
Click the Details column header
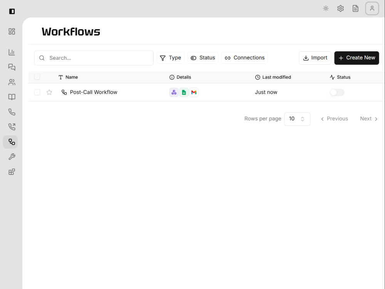point(180,77)
